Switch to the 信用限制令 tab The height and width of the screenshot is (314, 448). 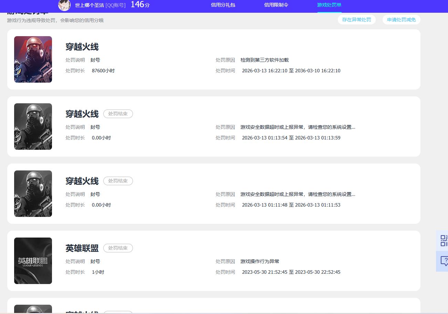click(x=276, y=5)
